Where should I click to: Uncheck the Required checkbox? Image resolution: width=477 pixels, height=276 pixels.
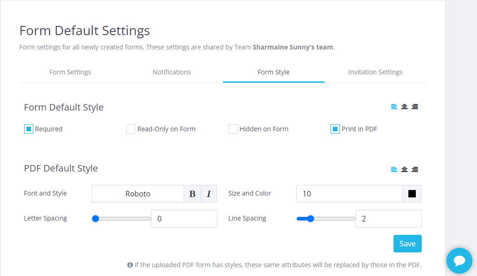pyautogui.click(x=29, y=129)
